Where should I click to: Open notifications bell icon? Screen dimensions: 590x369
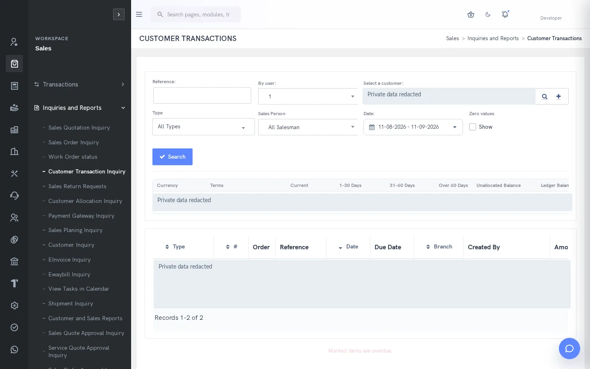pyautogui.click(x=505, y=14)
